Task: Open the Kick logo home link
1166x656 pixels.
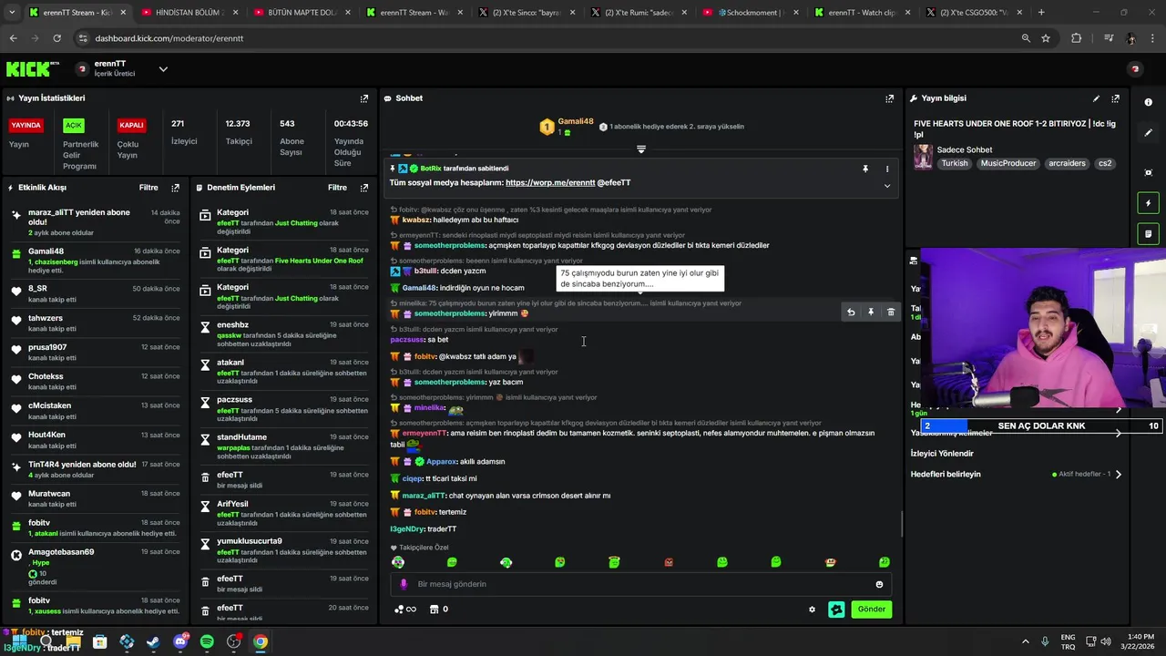Action: coord(33,69)
